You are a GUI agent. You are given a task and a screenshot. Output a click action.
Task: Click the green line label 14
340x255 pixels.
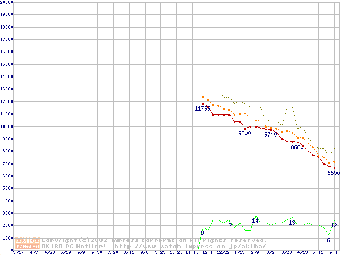[255, 220]
